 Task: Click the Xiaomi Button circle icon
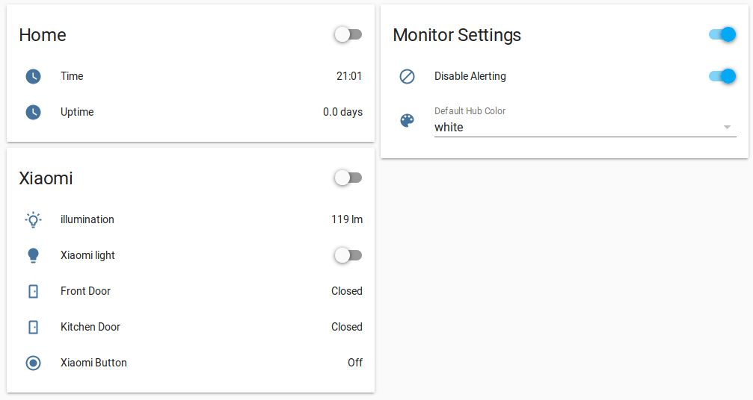(33, 363)
